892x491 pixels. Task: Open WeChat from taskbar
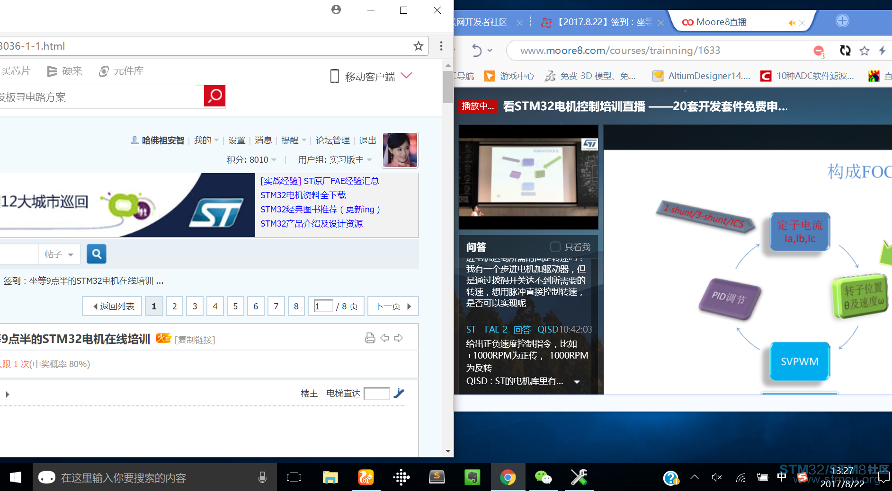[x=543, y=478]
